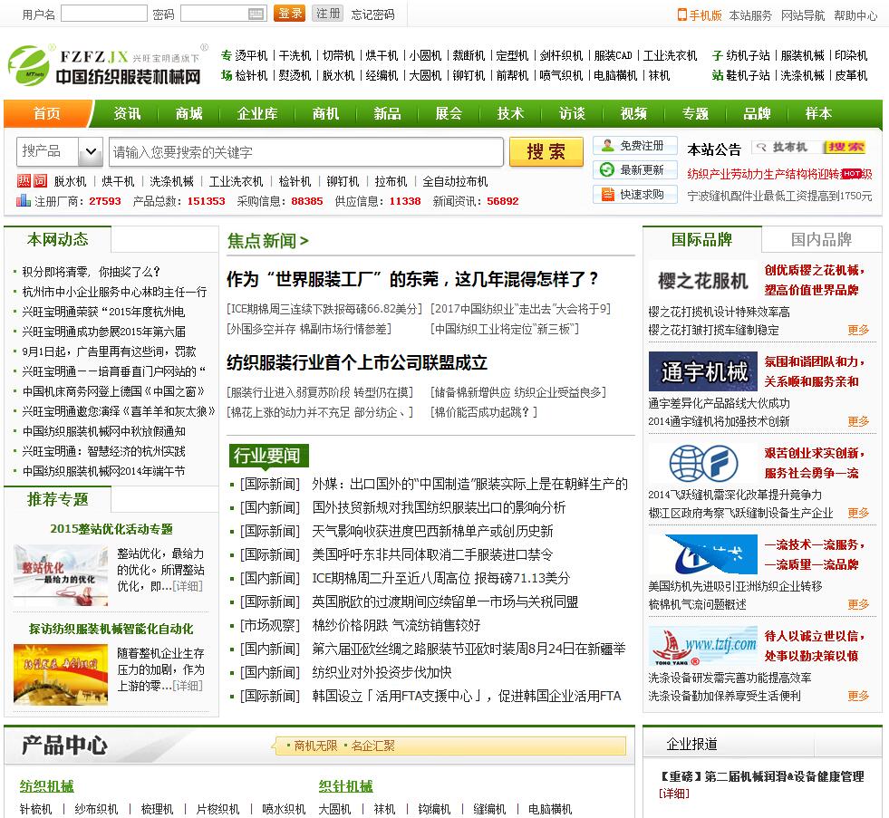This screenshot has height=818, width=889.
Task: Open the Dongguan 世界服装工厂 headline
Action: [x=412, y=279]
